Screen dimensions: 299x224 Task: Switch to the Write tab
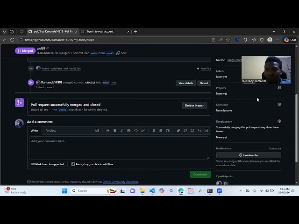(34, 131)
